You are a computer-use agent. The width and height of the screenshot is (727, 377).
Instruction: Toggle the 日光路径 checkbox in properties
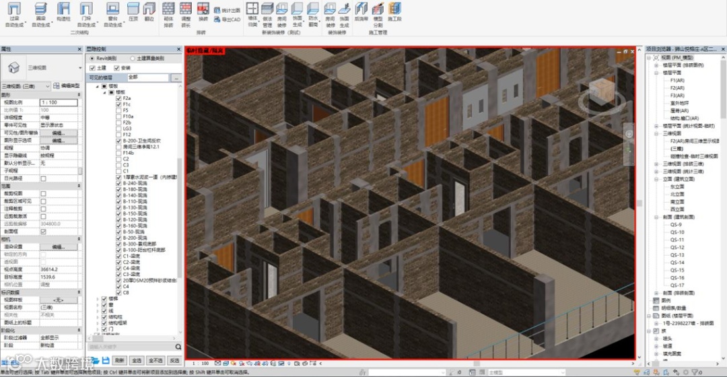click(x=43, y=178)
